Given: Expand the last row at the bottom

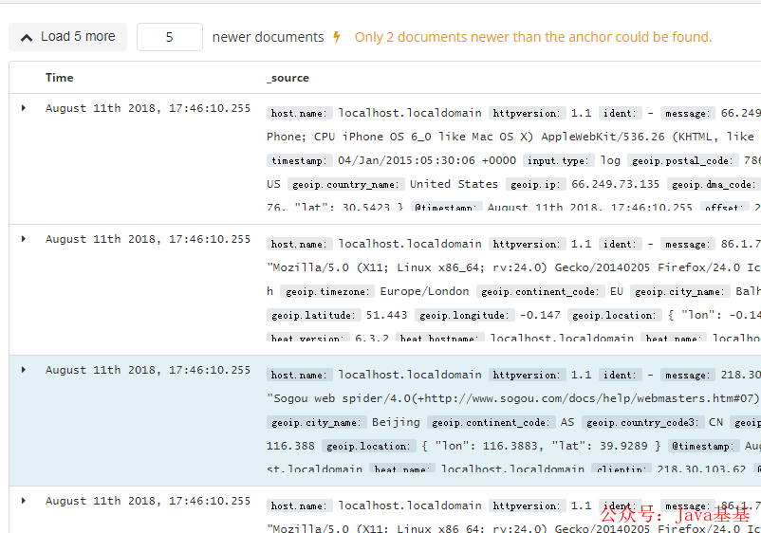Looking at the screenshot, I should pyautogui.click(x=24, y=501).
